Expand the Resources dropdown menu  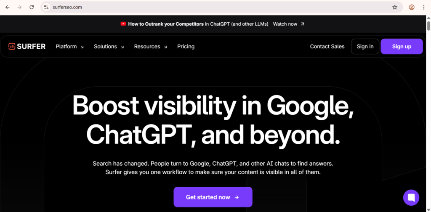tap(150, 47)
